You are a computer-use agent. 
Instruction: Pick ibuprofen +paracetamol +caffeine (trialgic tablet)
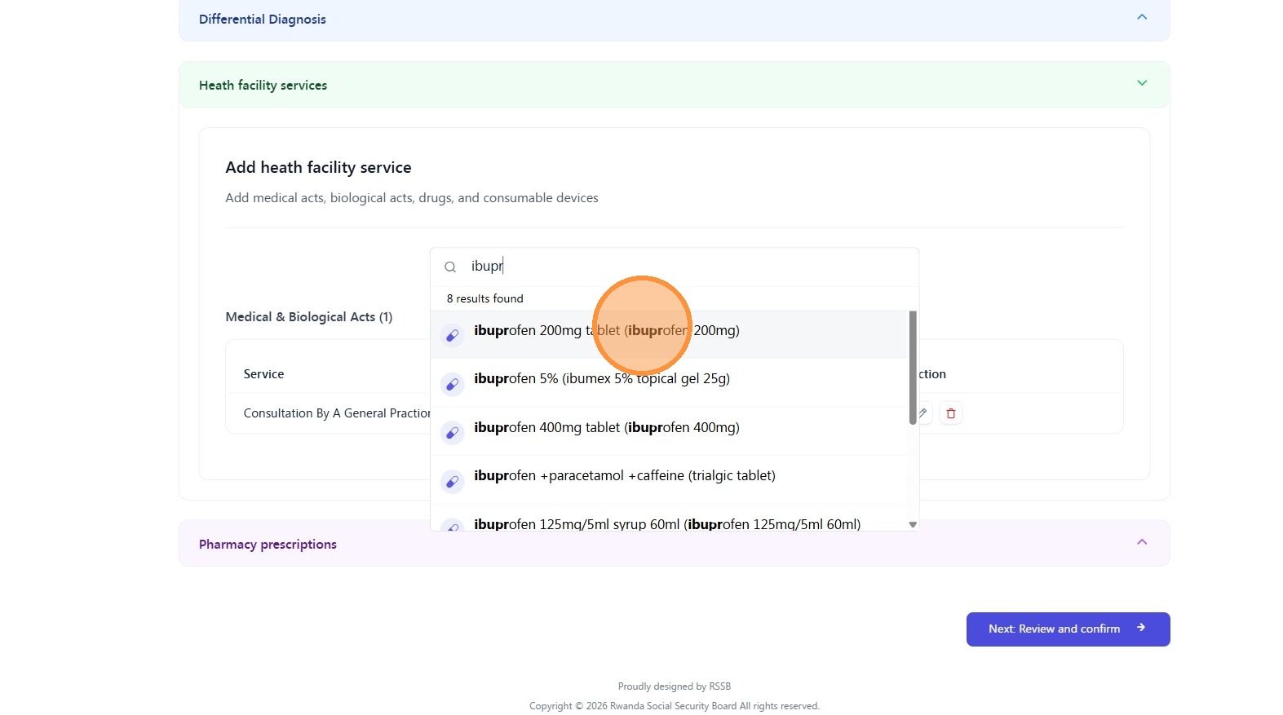click(x=669, y=479)
